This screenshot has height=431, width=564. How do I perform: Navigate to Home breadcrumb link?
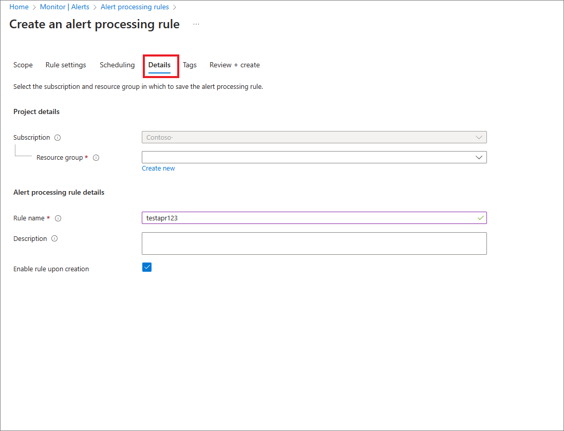click(19, 7)
